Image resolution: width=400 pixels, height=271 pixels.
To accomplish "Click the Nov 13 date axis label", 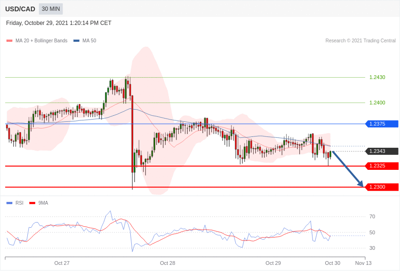I will click(x=363, y=263).
